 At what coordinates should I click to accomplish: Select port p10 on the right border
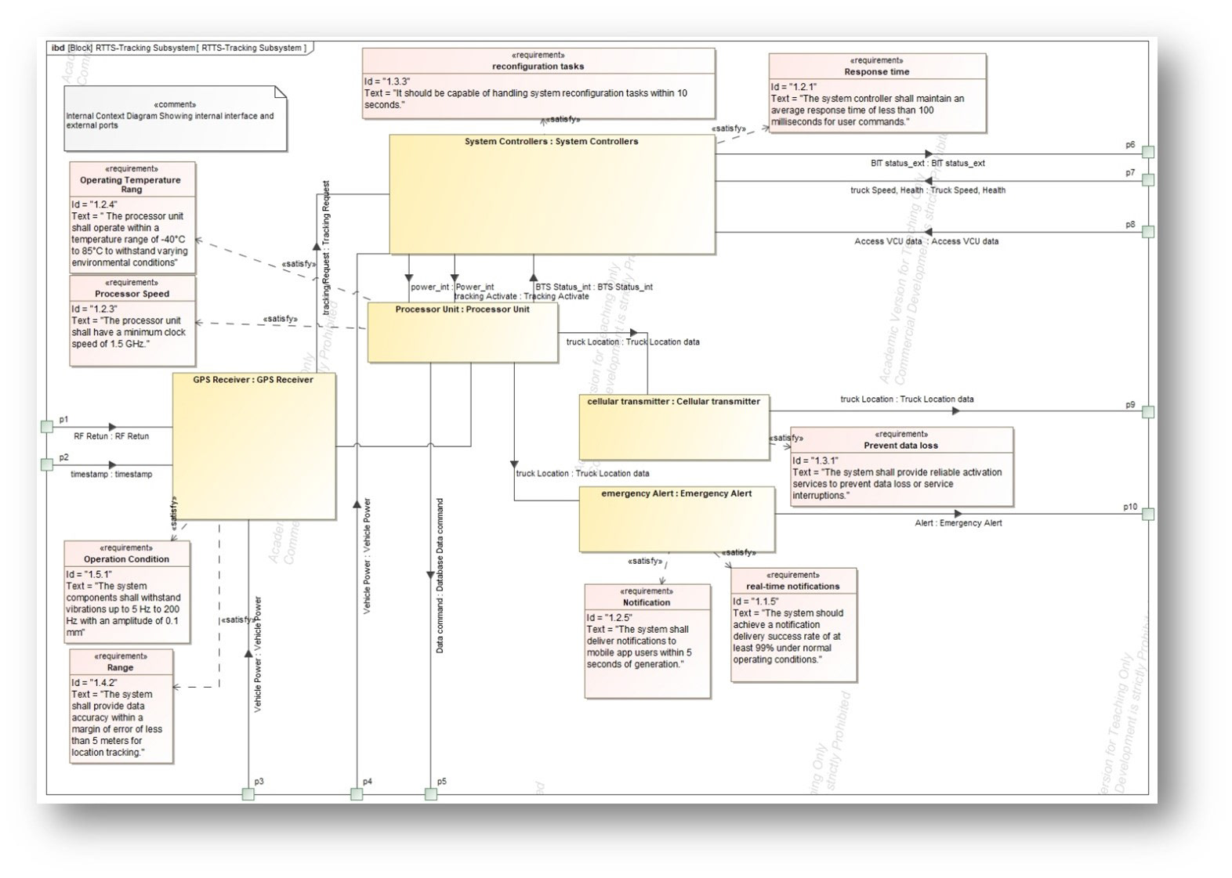click(x=1148, y=515)
